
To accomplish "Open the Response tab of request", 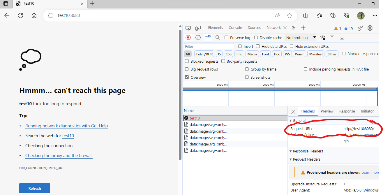I will coord(347,111).
